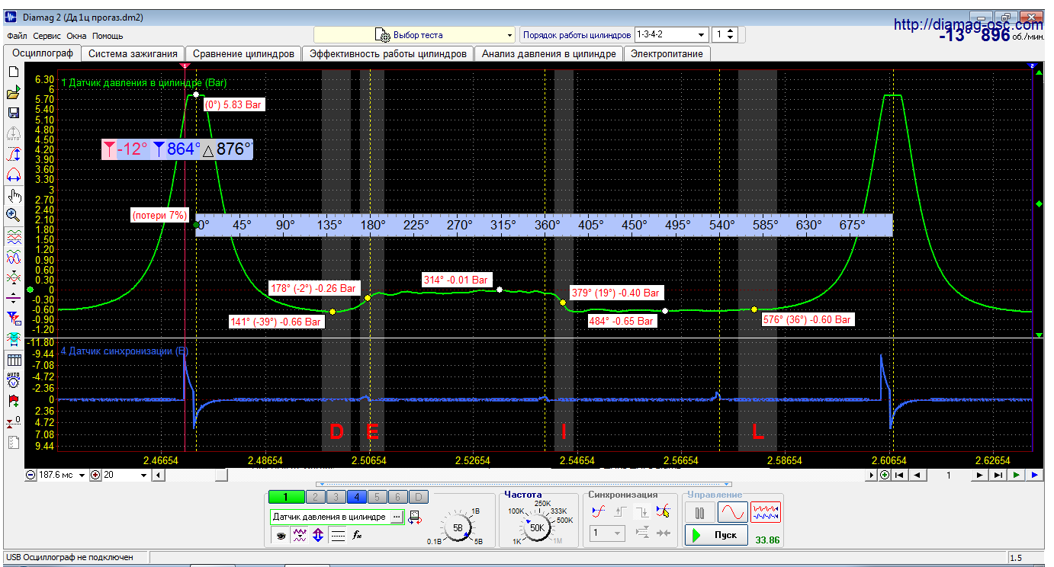Click the voltage range knob 5В

click(458, 527)
